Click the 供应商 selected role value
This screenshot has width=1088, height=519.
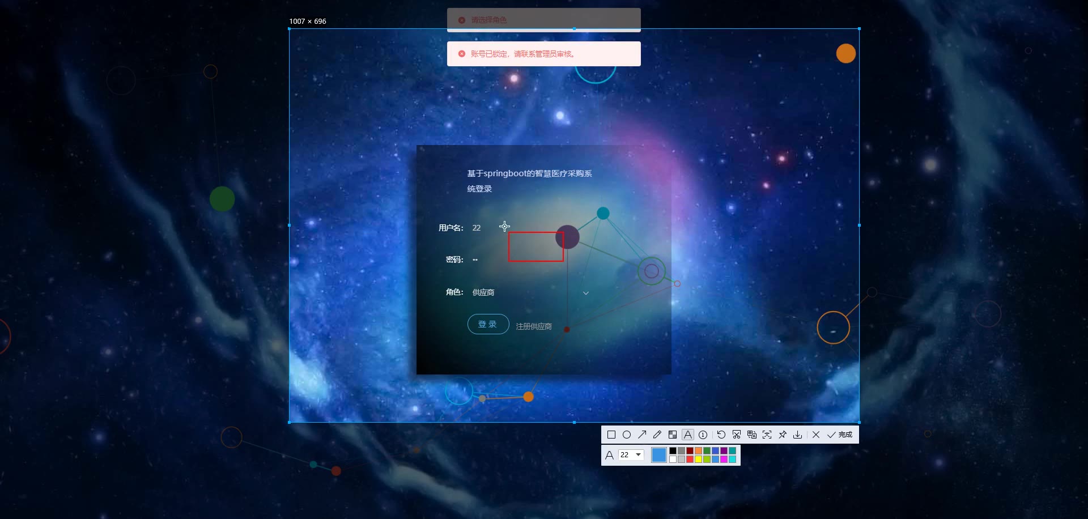tap(483, 292)
